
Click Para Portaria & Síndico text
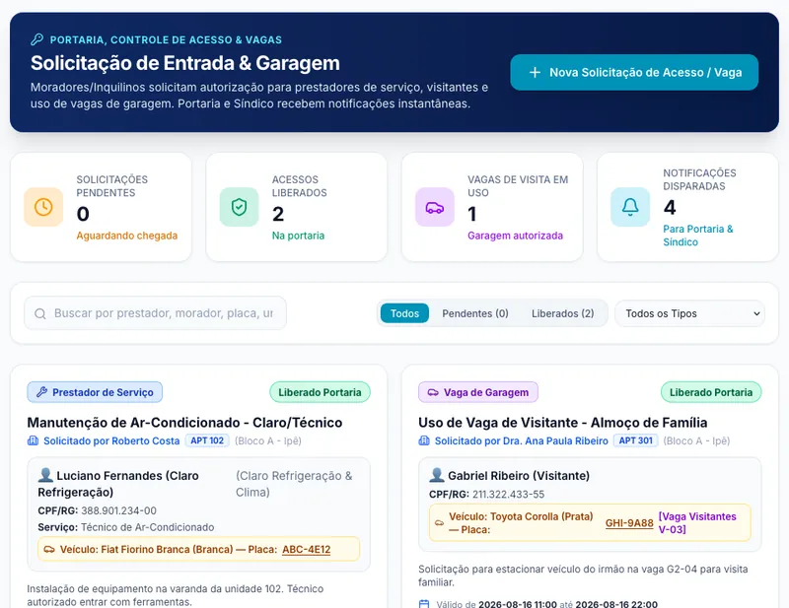[698, 236]
